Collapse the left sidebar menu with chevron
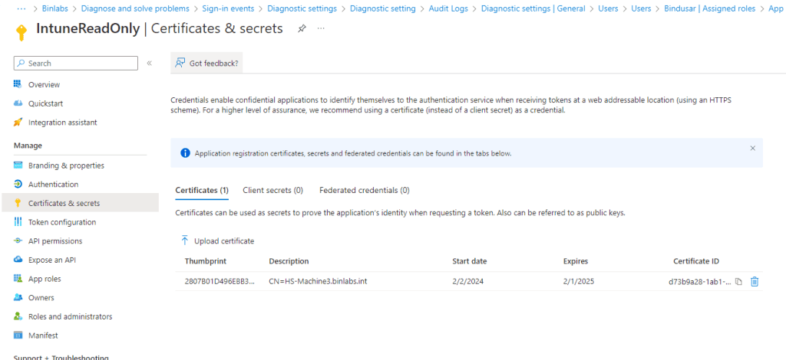 [x=149, y=64]
